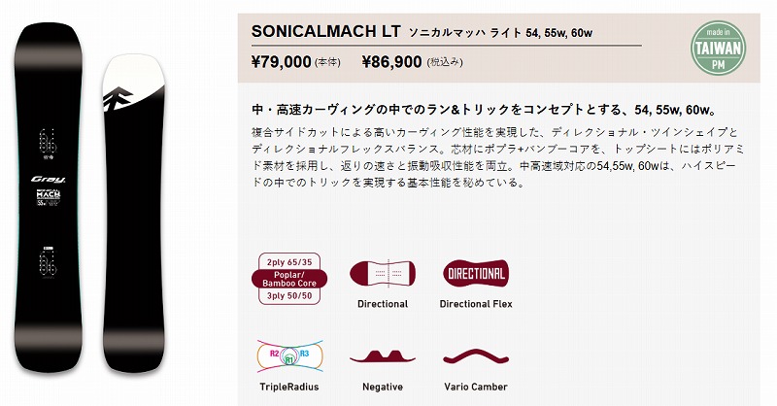Click the Directional Flex icon
Viewport: 777px width, 406px height.
[476, 273]
